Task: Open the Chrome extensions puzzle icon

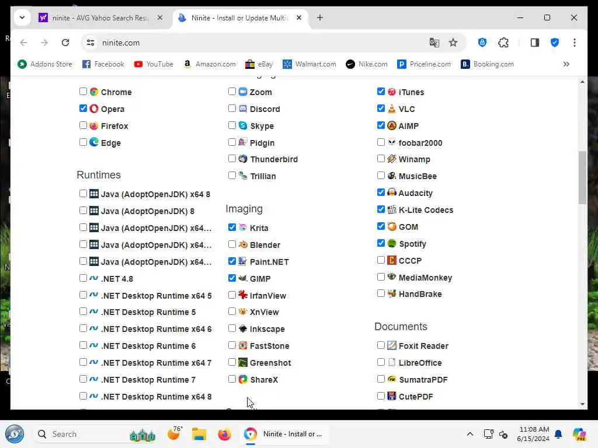Action: [x=503, y=43]
